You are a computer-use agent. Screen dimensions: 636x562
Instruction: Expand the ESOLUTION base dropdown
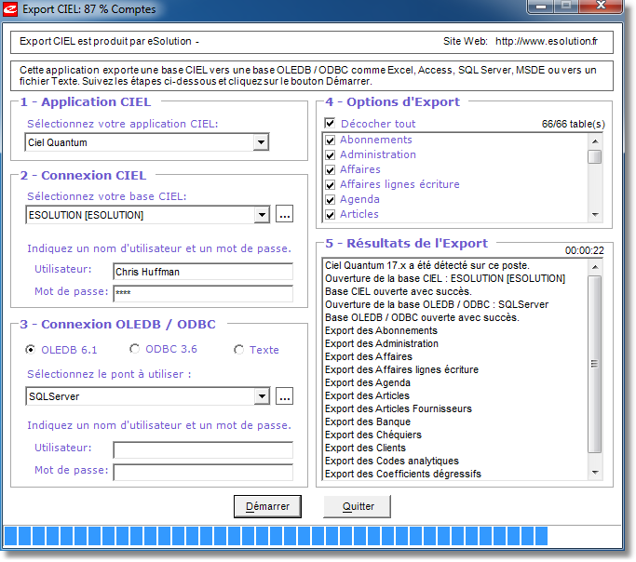point(261,215)
